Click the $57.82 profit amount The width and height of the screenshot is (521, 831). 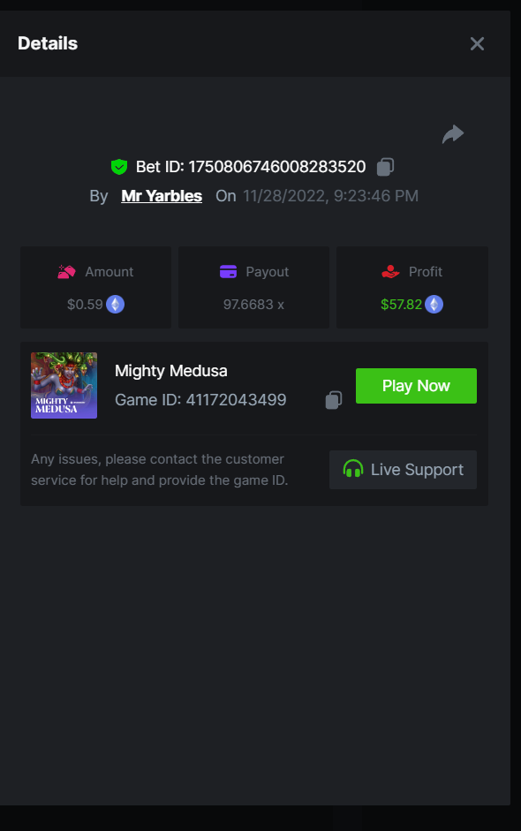click(401, 305)
